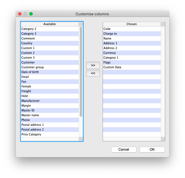Close the Customise columns window
The image size is (185, 178).
click(20, 14)
